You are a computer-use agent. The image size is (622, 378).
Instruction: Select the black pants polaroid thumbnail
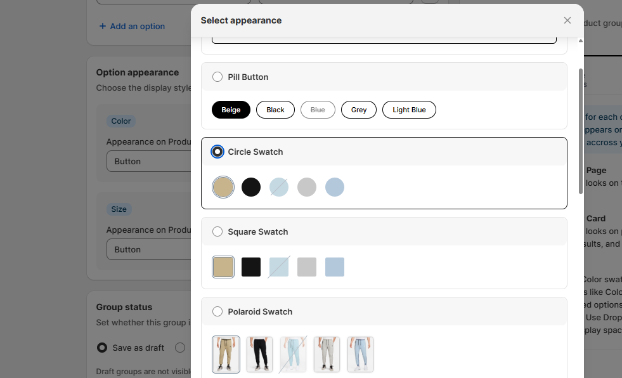[259, 355]
